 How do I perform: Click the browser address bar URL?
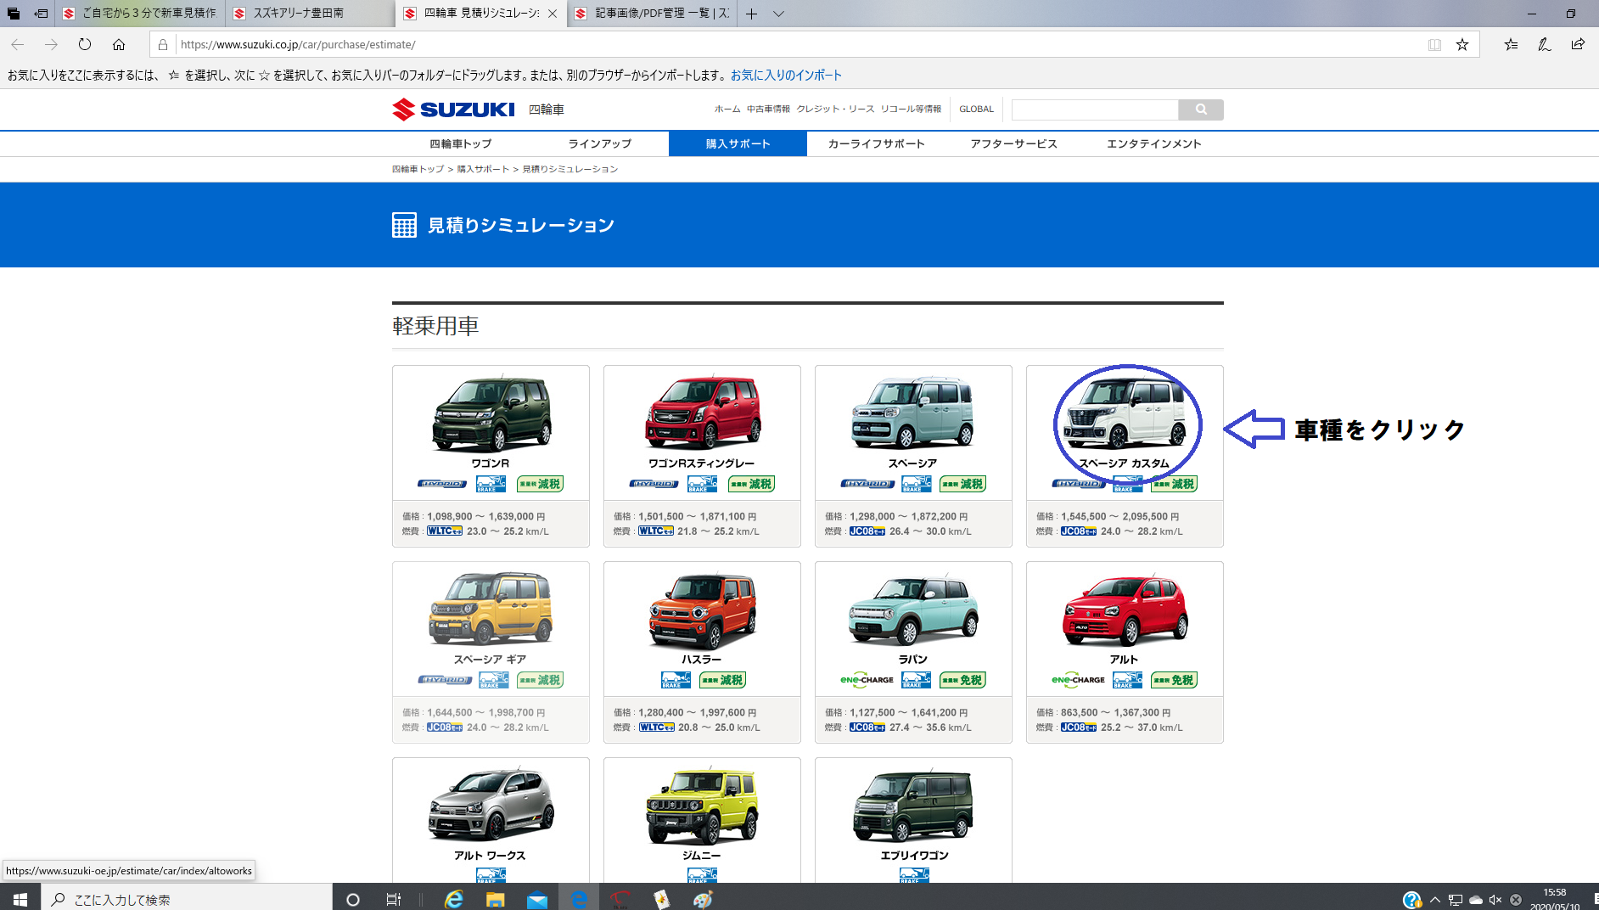[298, 44]
